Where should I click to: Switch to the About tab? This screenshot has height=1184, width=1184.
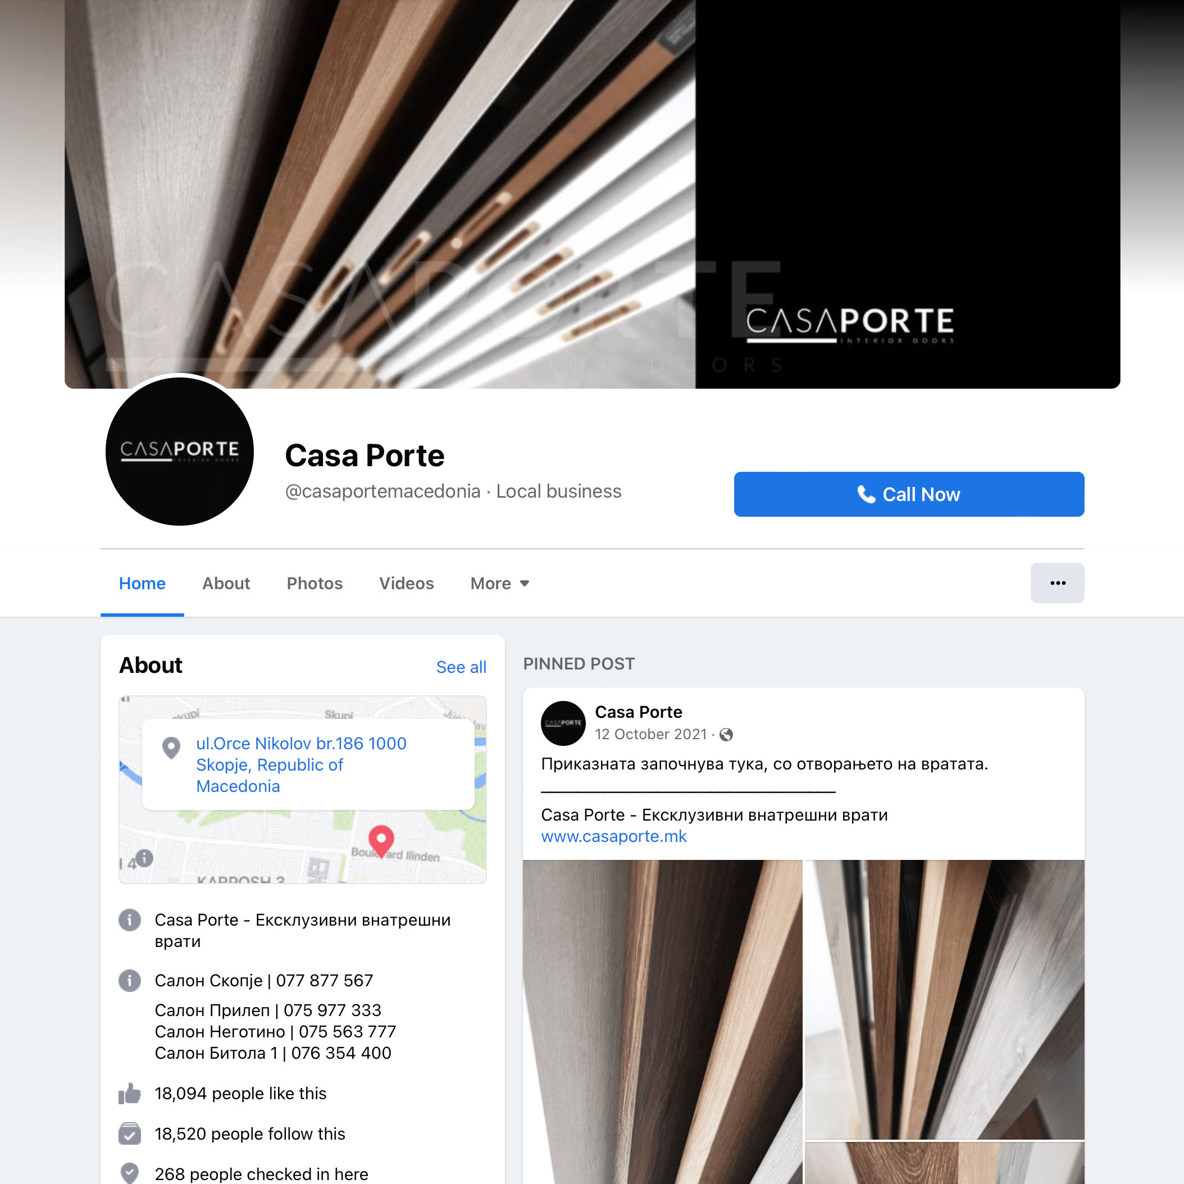[226, 584]
